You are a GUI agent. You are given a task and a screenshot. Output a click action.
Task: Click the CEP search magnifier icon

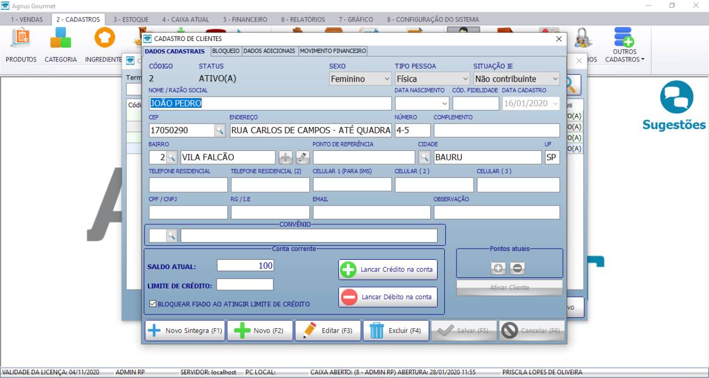click(x=220, y=130)
